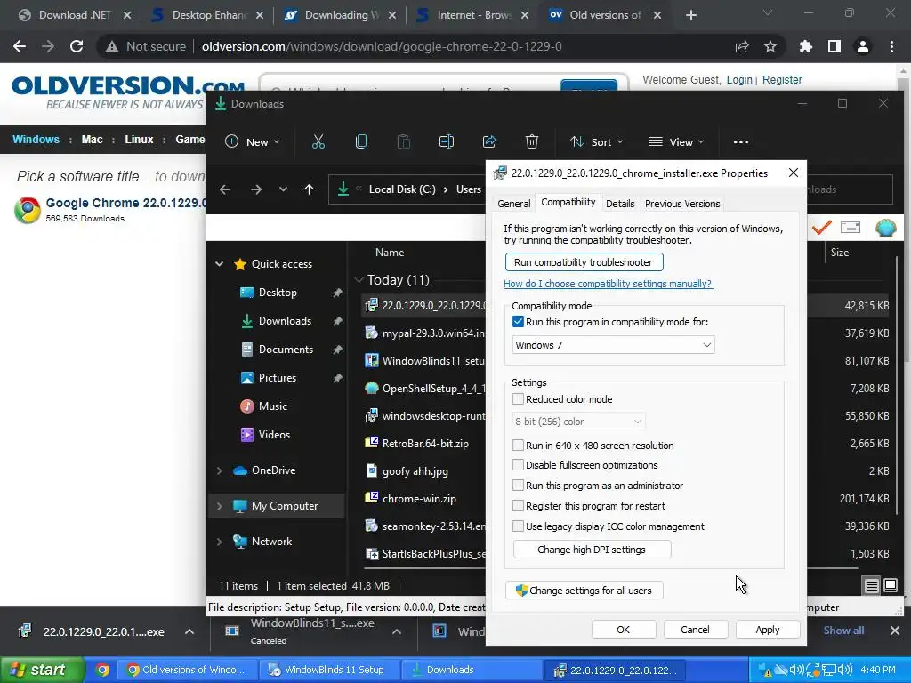
Task: Bookmark this page with the star icon
Action: tap(770, 46)
